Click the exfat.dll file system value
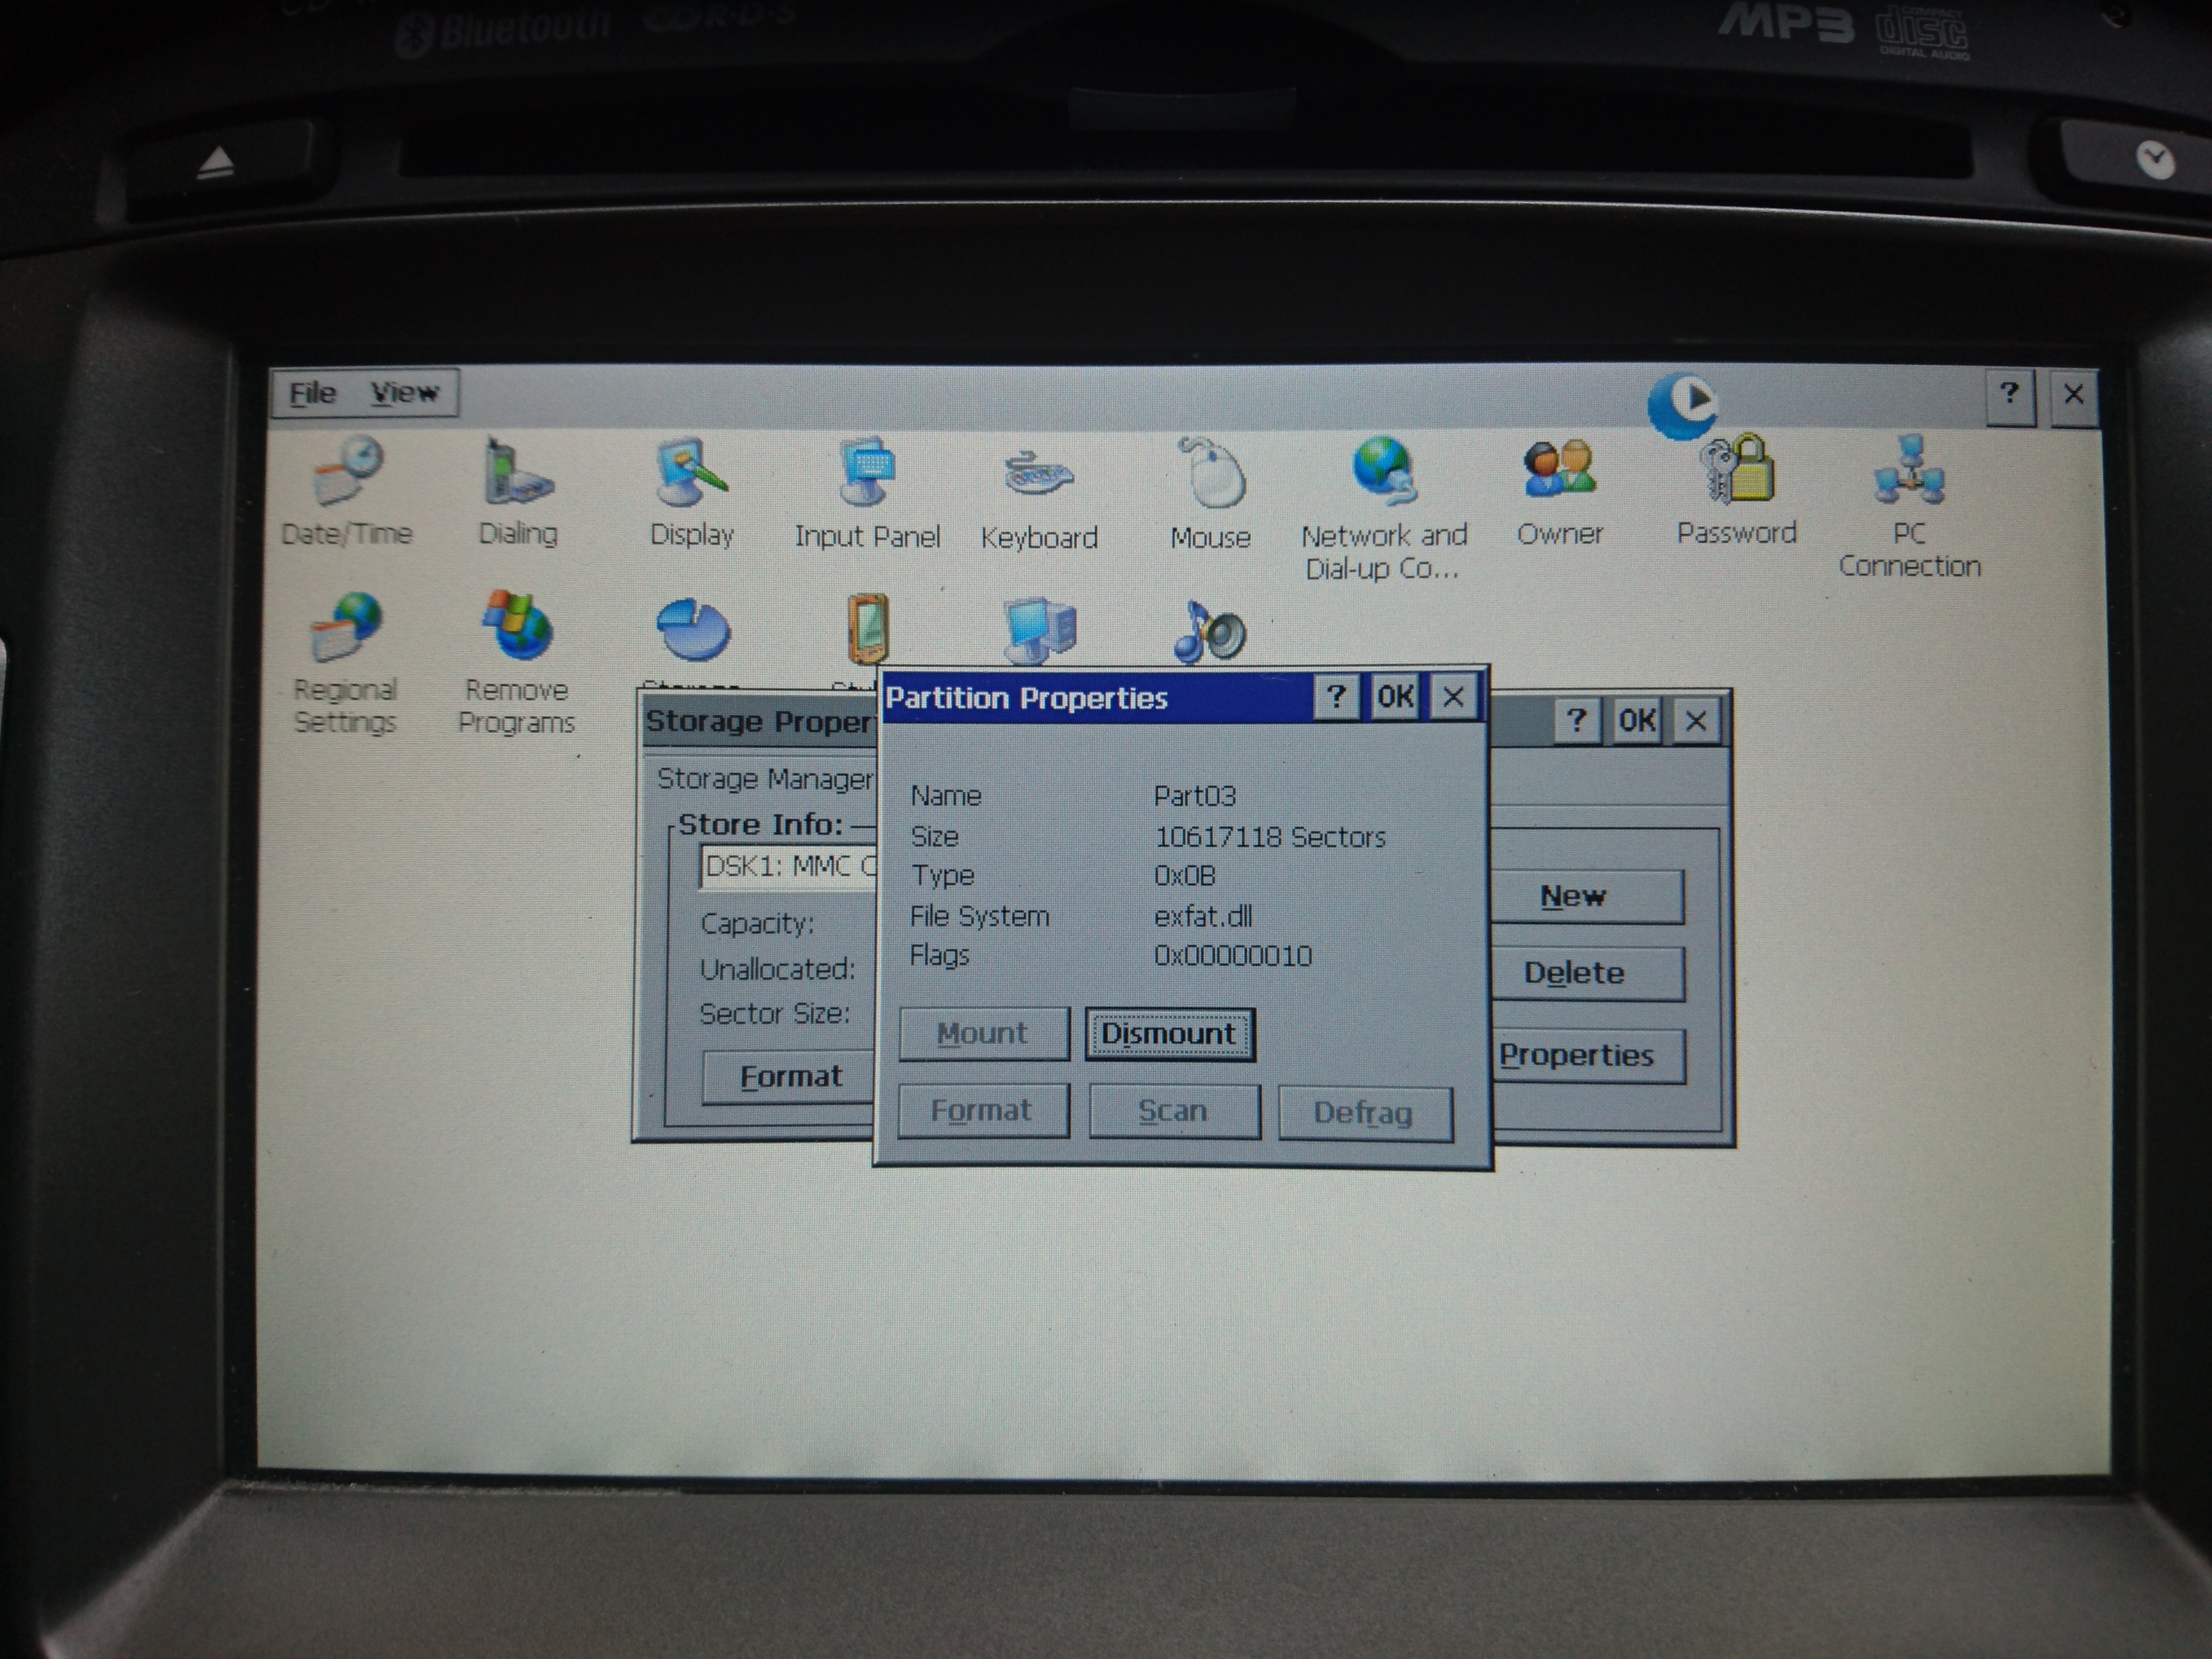The image size is (2212, 1659). click(1203, 917)
